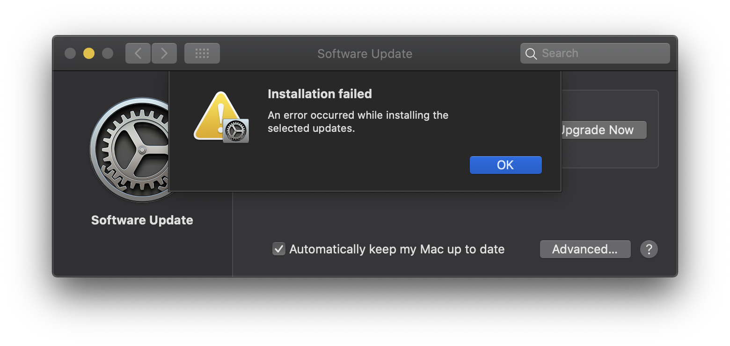The height and width of the screenshot is (346, 730).
Task: Click the yellow warning triangle icon
Action: (215, 117)
